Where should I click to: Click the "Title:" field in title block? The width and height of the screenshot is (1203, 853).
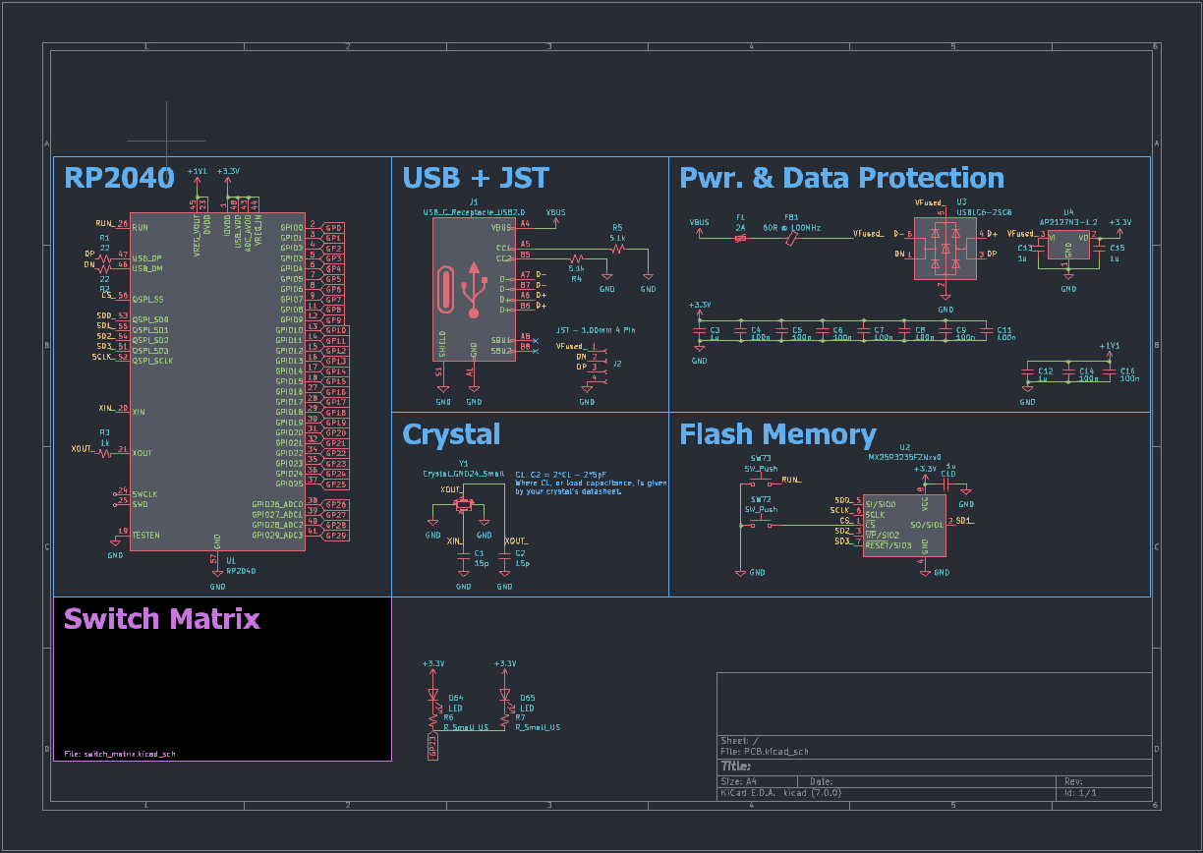(x=736, y=766)
